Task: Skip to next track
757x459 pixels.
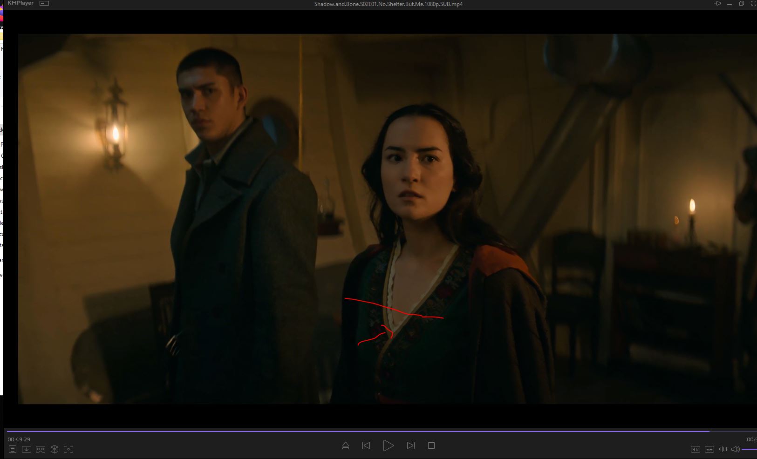Action: (410, 445)
